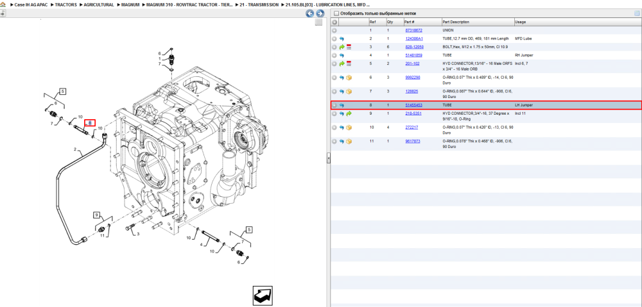642x307 pixels.
Task: Add part 87318672 UNION using its plus icon
Action: (x=334, y=31)
